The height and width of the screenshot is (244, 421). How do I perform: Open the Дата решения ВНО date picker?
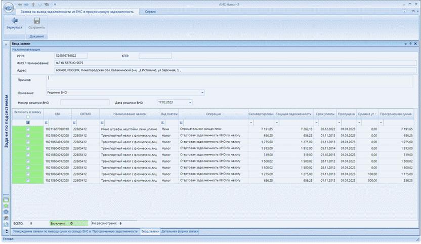click(x=190, y=102)
